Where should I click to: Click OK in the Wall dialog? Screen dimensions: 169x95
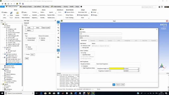pos(114,85)
